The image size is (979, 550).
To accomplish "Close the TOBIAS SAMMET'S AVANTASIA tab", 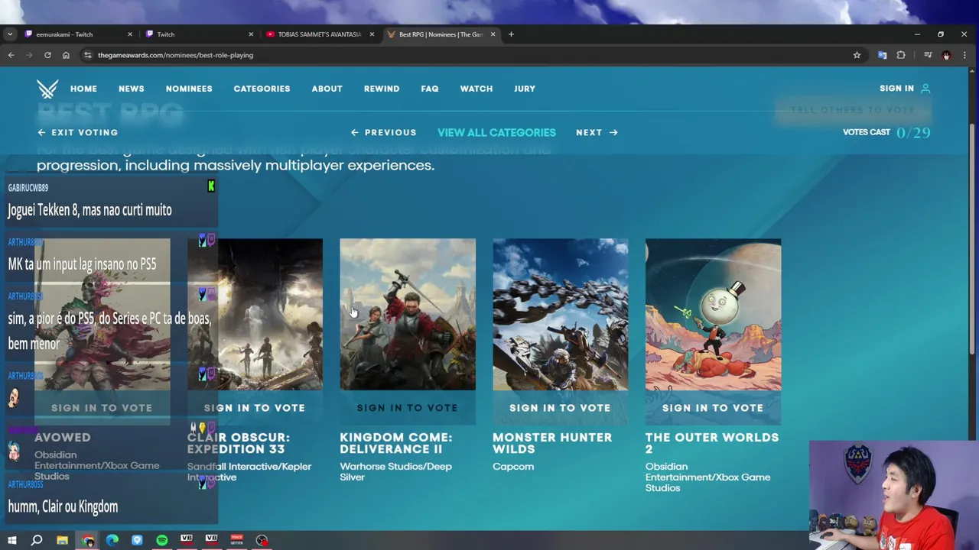I will (x=372, y=34).
